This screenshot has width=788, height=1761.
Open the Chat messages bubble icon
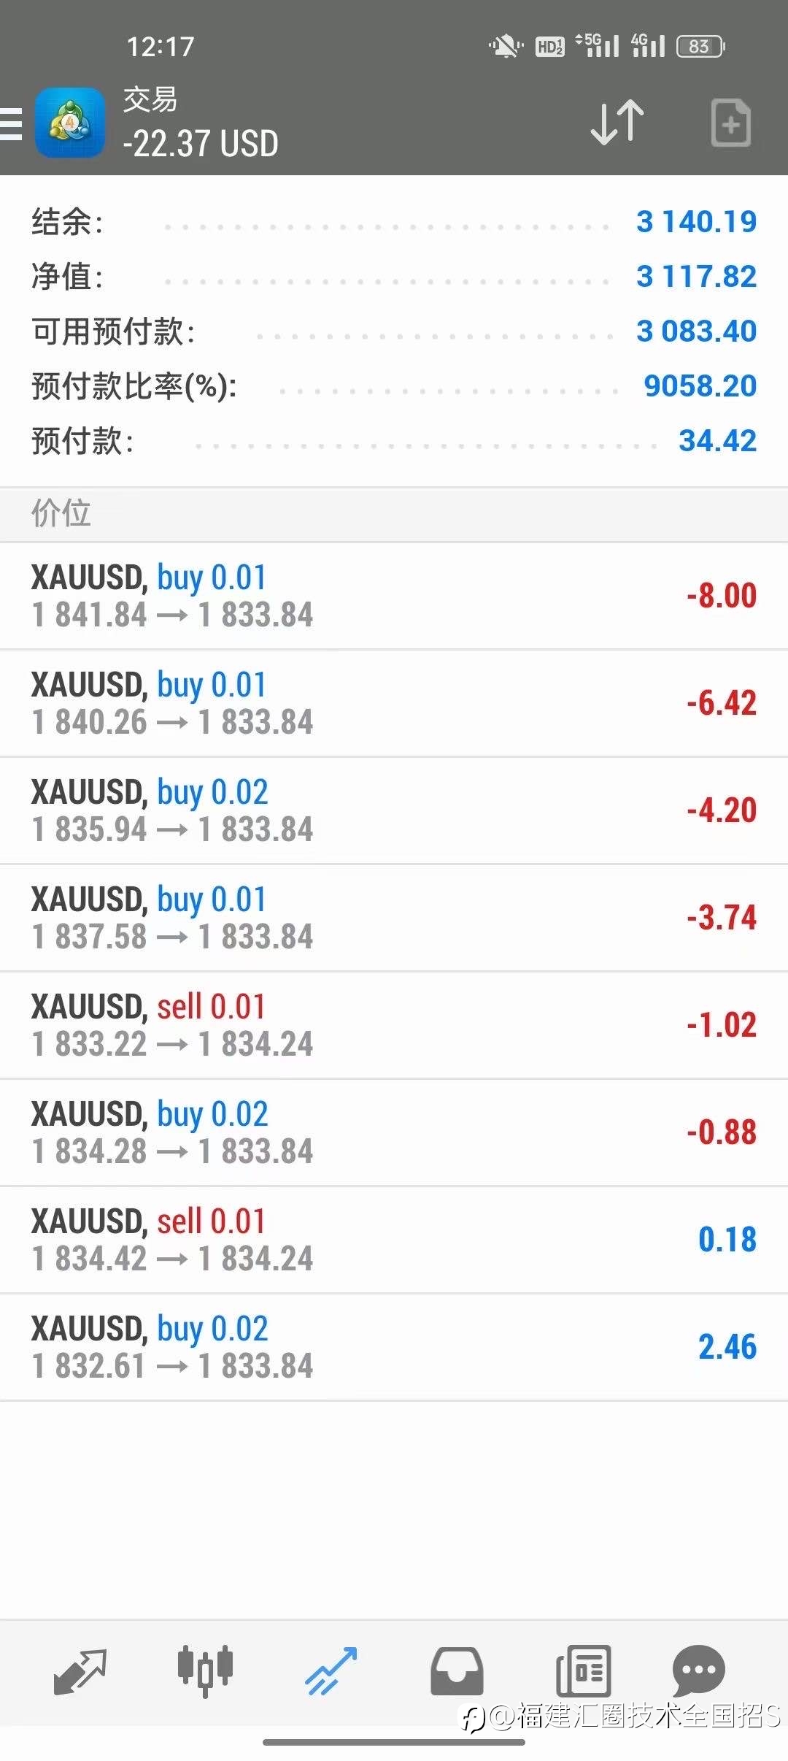[x=698, y=1670]
